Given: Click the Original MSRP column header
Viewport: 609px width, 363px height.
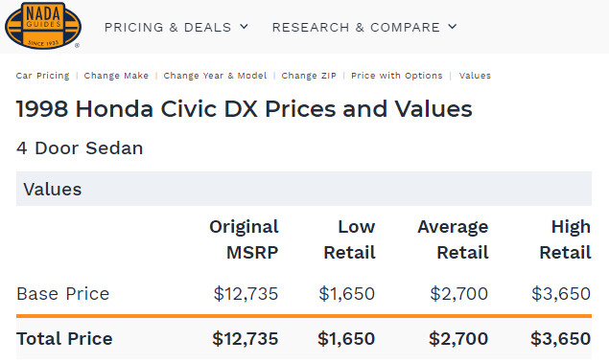Looking at the screenshot, I should pyautogui.click(x=244, y=239).
